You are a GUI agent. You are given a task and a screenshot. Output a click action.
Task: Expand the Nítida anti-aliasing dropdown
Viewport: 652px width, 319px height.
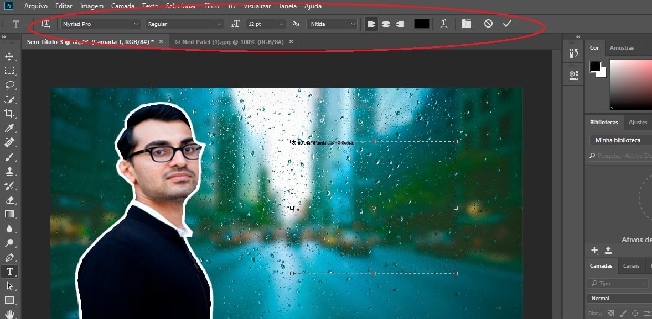(x=353, y=24)
